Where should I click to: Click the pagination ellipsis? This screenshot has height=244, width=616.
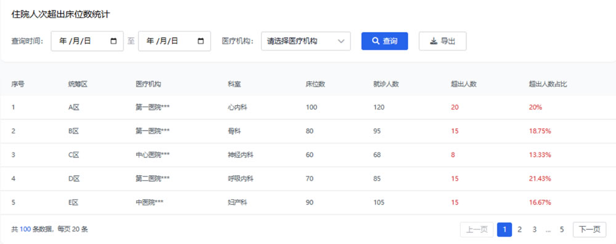coord(548,230)
